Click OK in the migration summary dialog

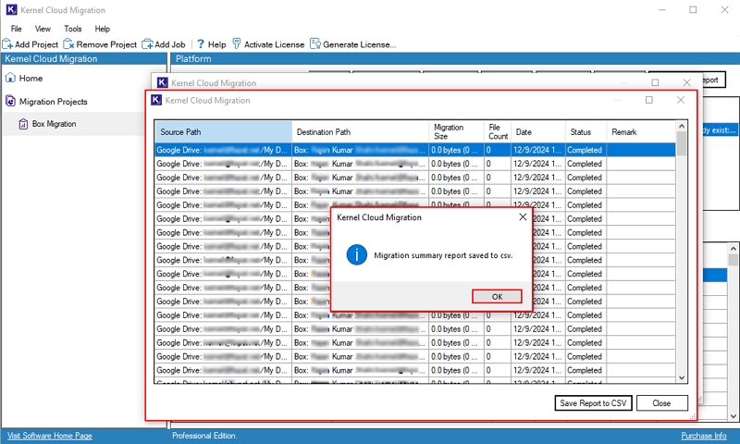coord(497,296)
